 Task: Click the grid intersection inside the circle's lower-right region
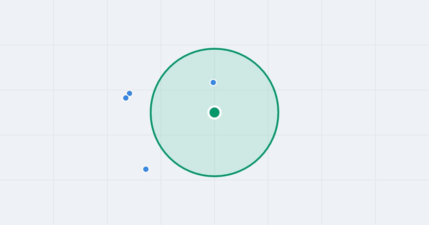[x=268, y=135]
